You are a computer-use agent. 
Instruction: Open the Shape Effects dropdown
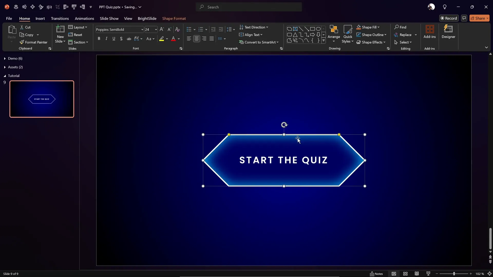pyautogui.click(x=371, y=42)
